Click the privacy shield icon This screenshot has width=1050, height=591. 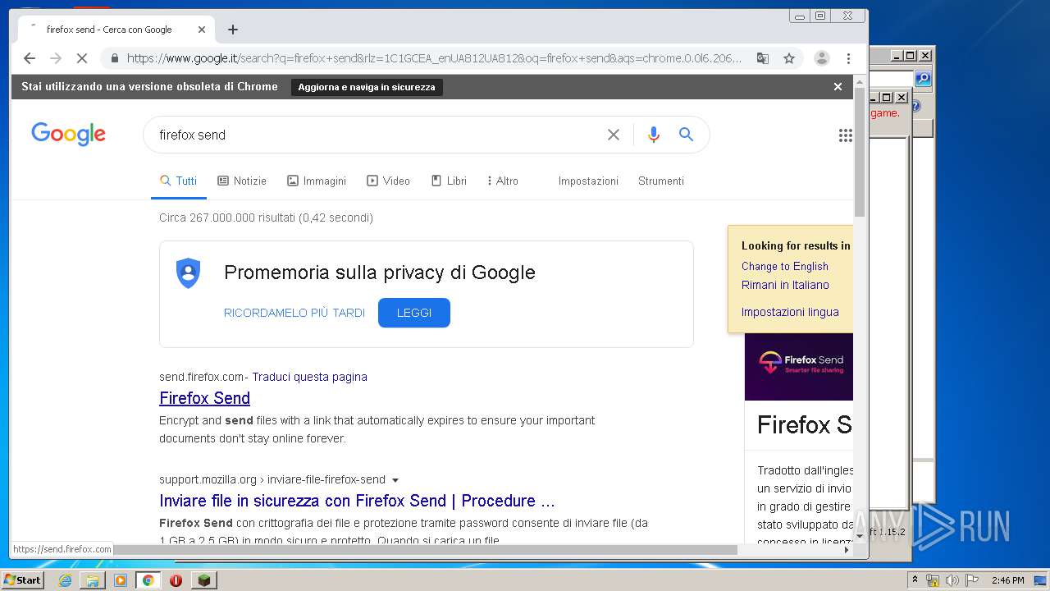188,273
